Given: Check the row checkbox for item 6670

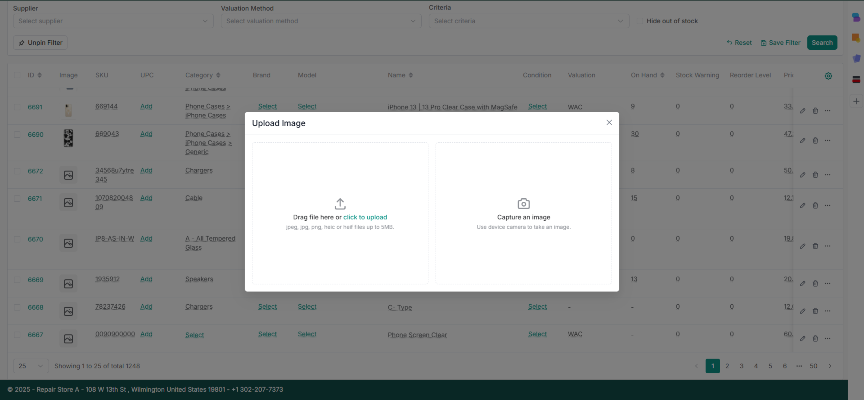Looking at the screenshot, I should (17, 239).
